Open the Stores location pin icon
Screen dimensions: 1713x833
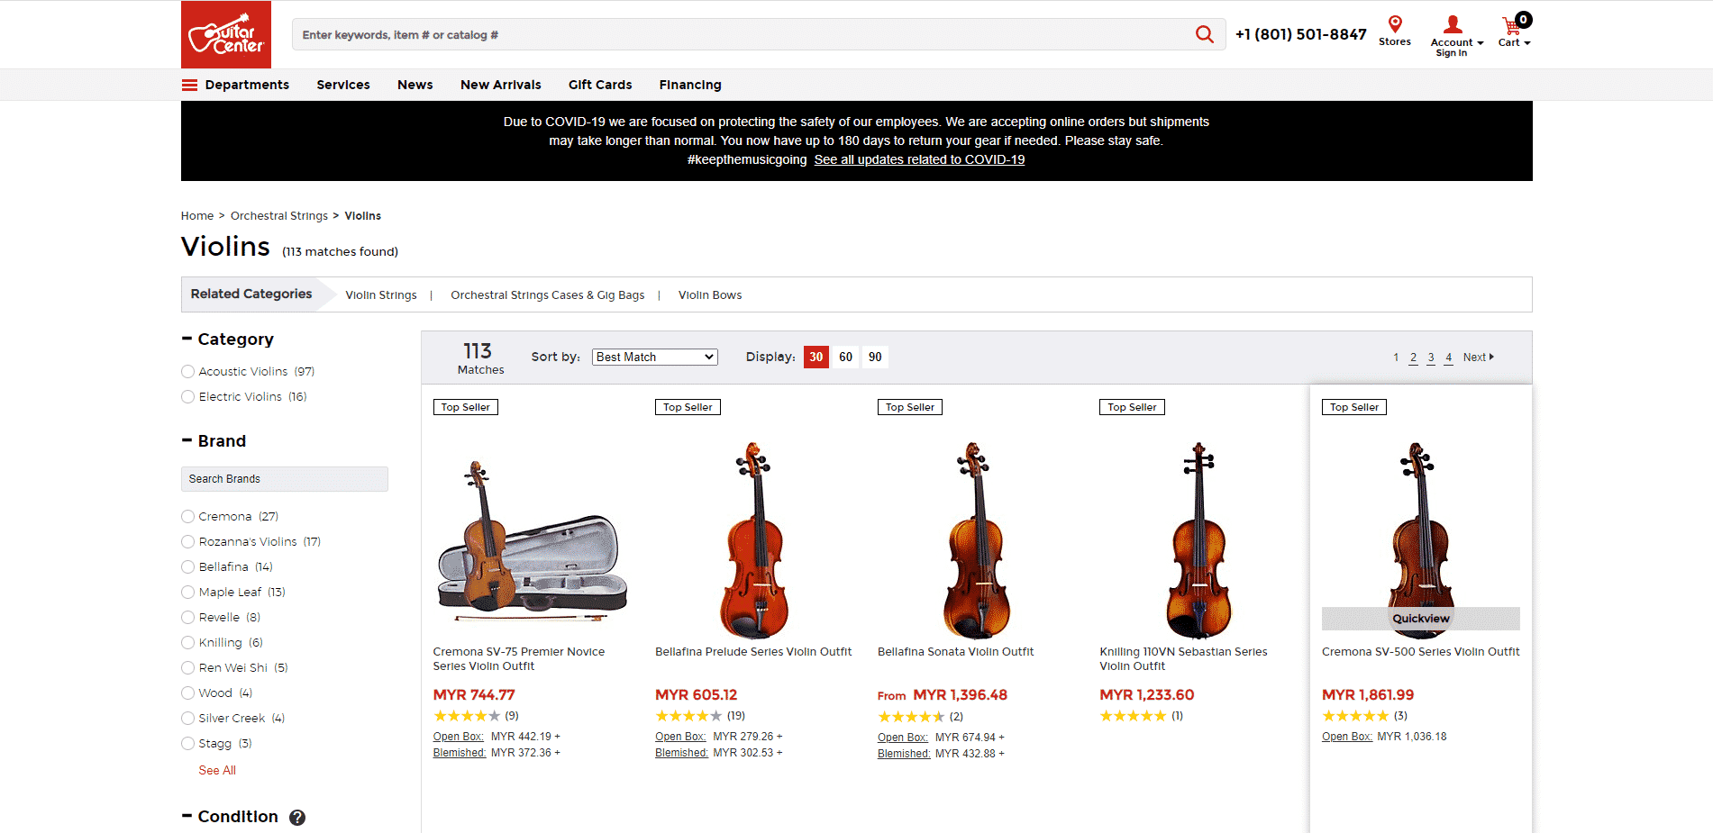click(1395, 24)
